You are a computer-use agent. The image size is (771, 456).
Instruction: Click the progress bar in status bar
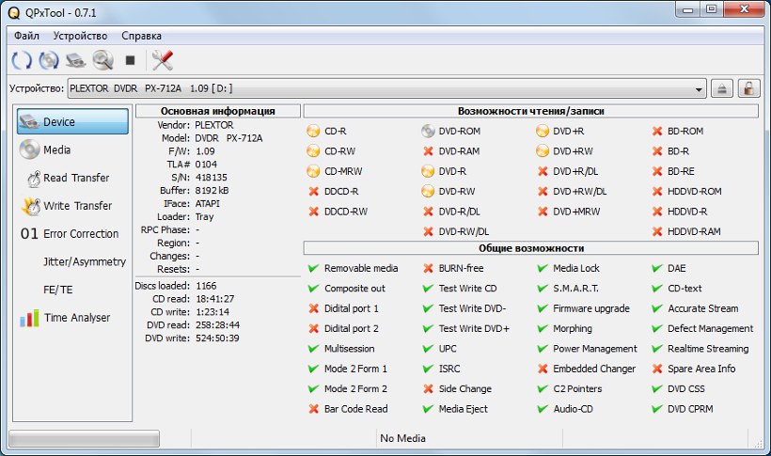coord(84,438)
